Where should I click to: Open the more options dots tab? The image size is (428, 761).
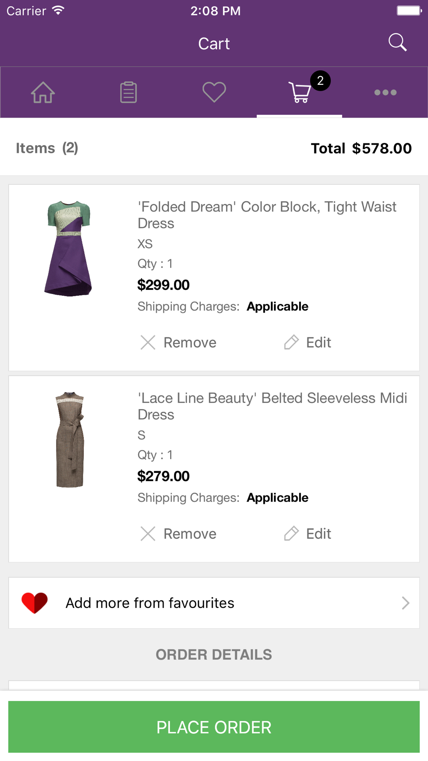pyautogui.click(x=385, y=92)
